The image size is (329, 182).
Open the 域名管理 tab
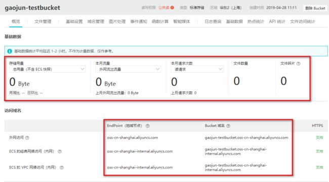96,21
